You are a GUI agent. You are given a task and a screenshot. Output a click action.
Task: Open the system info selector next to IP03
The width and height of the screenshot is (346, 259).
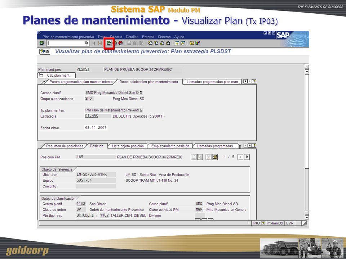263,223
